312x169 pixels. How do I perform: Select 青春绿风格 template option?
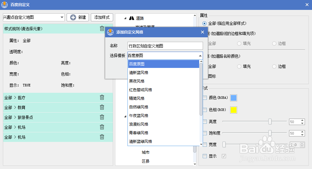coord(163,133)
